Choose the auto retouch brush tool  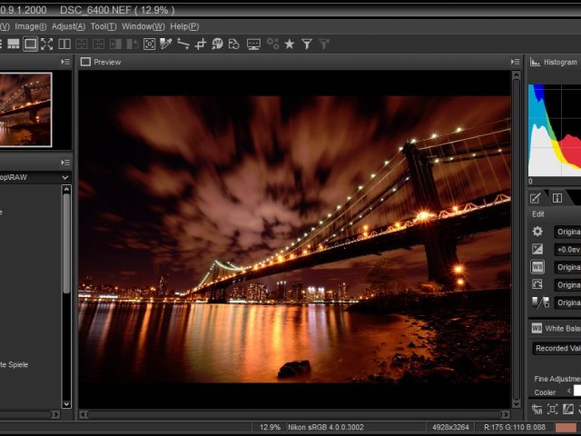[x=218, y=45]
